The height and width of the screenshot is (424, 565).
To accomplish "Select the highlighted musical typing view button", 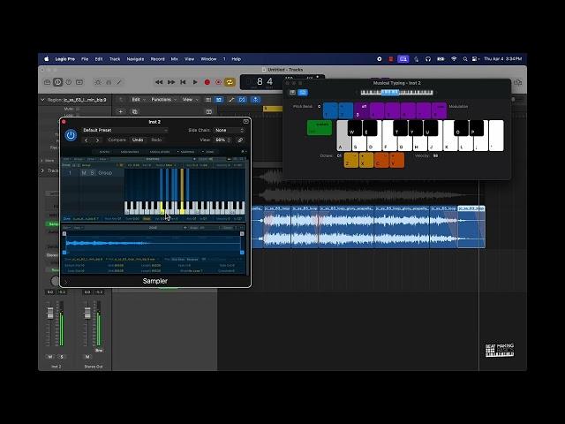I will coord(303,93).
